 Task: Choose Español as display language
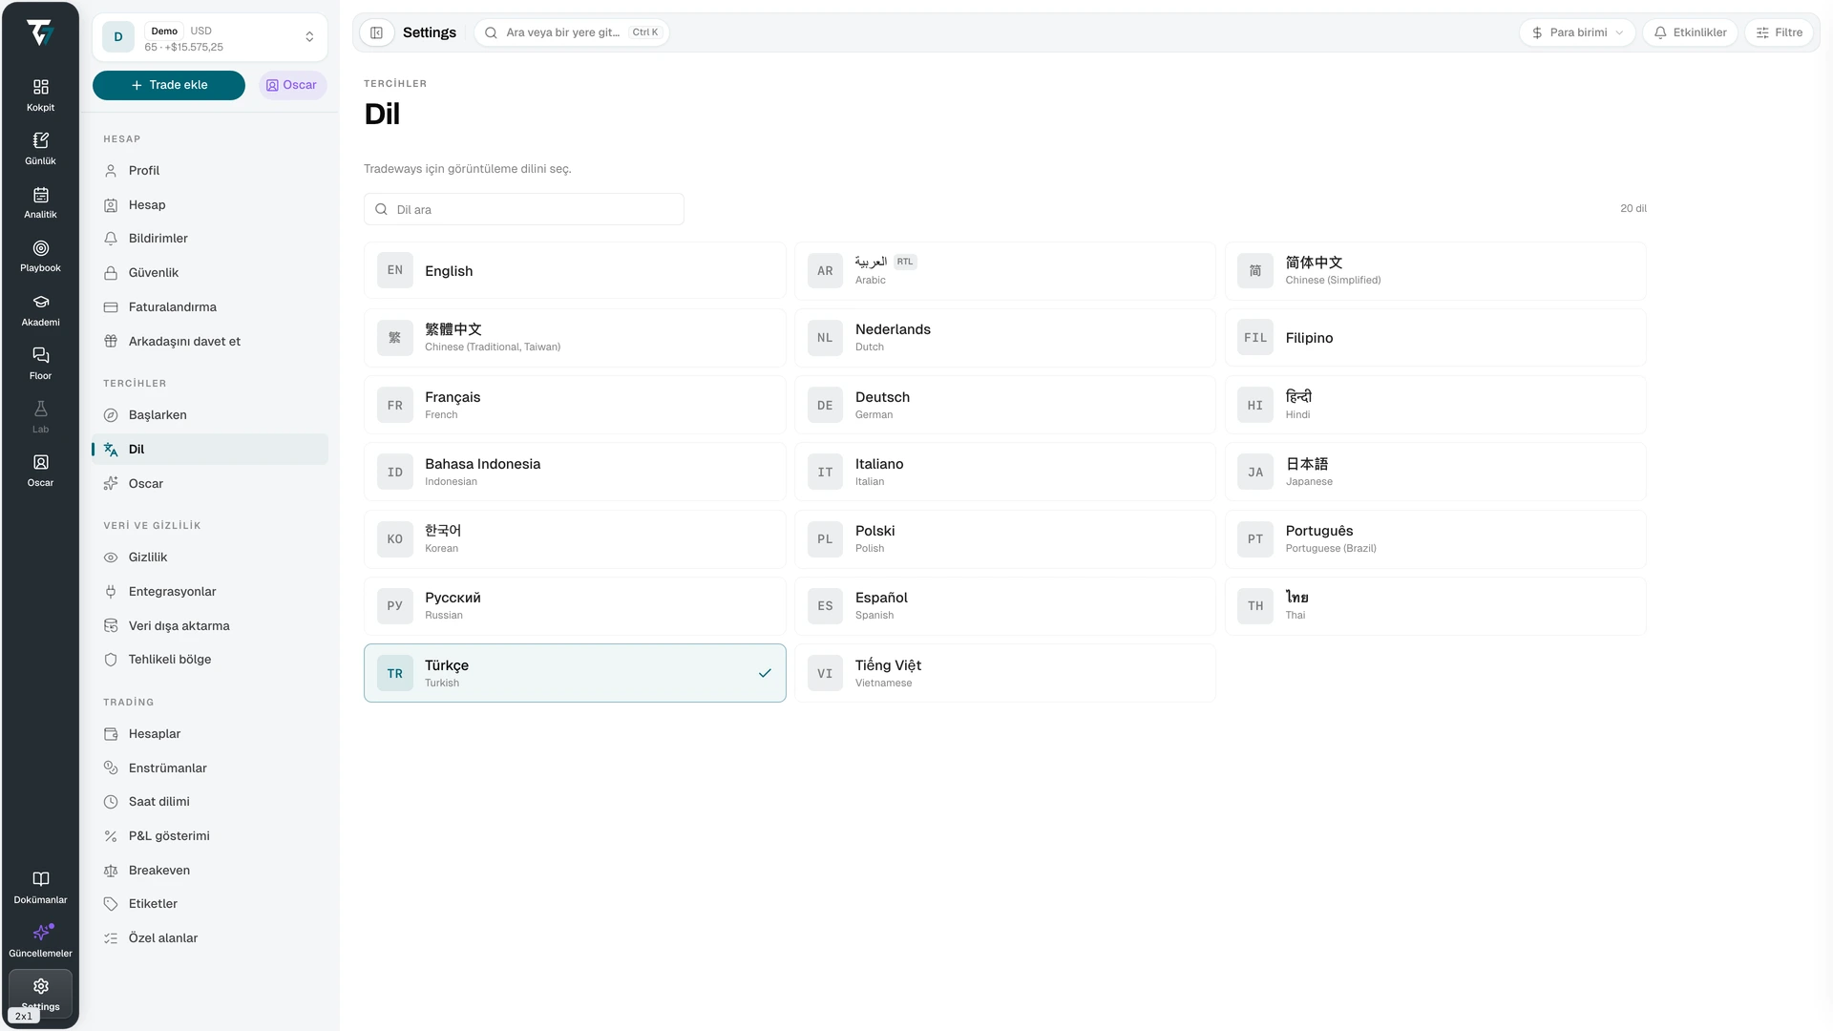1004,606
